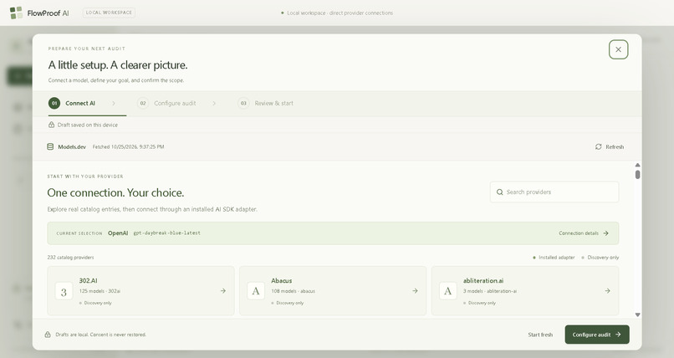Click the 01 step number badge
The width and height of the screenshot is (674, 358).
tap(54, 103)
